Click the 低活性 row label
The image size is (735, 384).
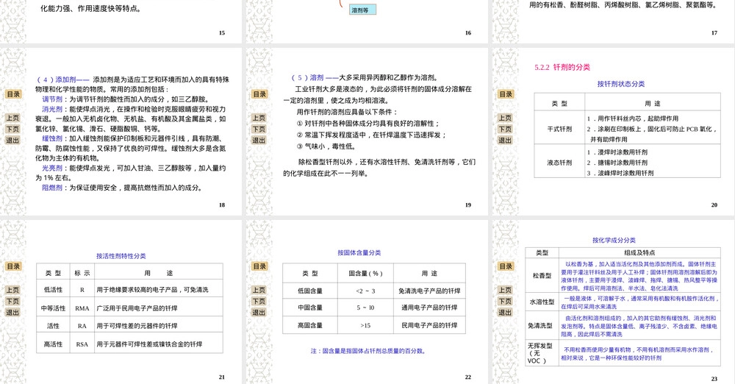click(x=53, y=290)
